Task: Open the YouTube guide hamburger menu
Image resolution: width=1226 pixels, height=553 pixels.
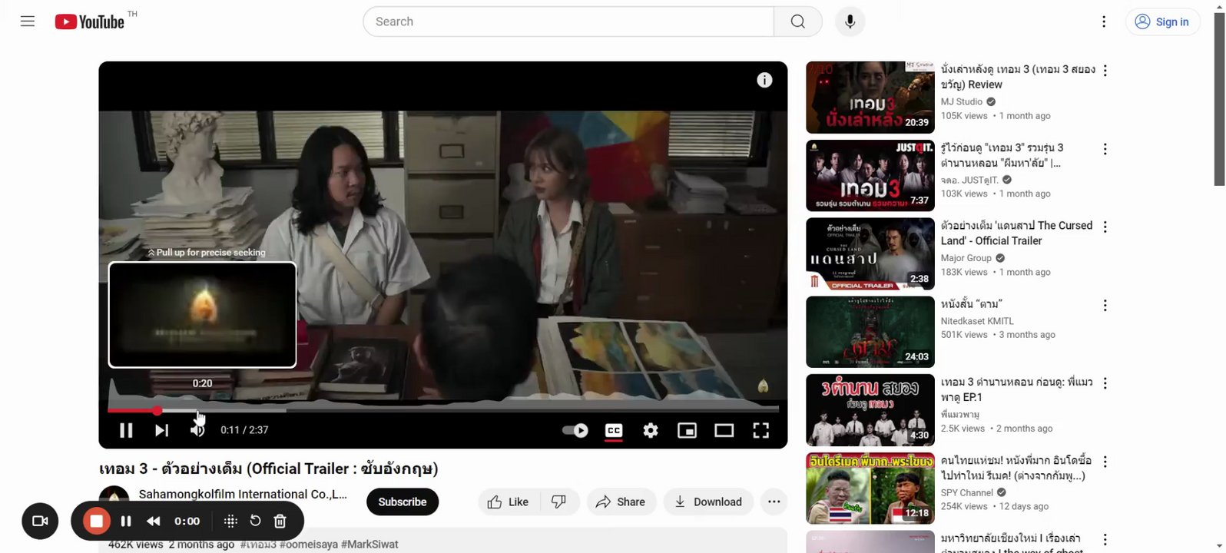Action: pos(28,22)
